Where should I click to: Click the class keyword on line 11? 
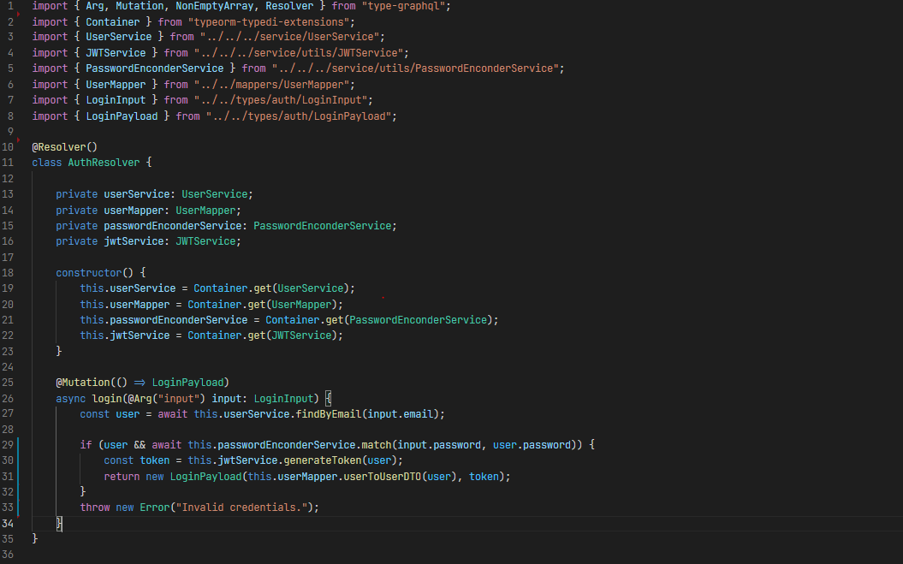[46, 163]
